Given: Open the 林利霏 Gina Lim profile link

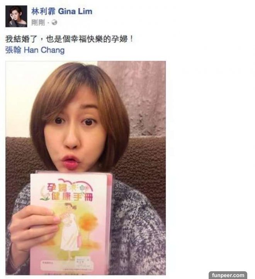Looking at the screenshot, I should pyautogui.click(x=62, y=12).
